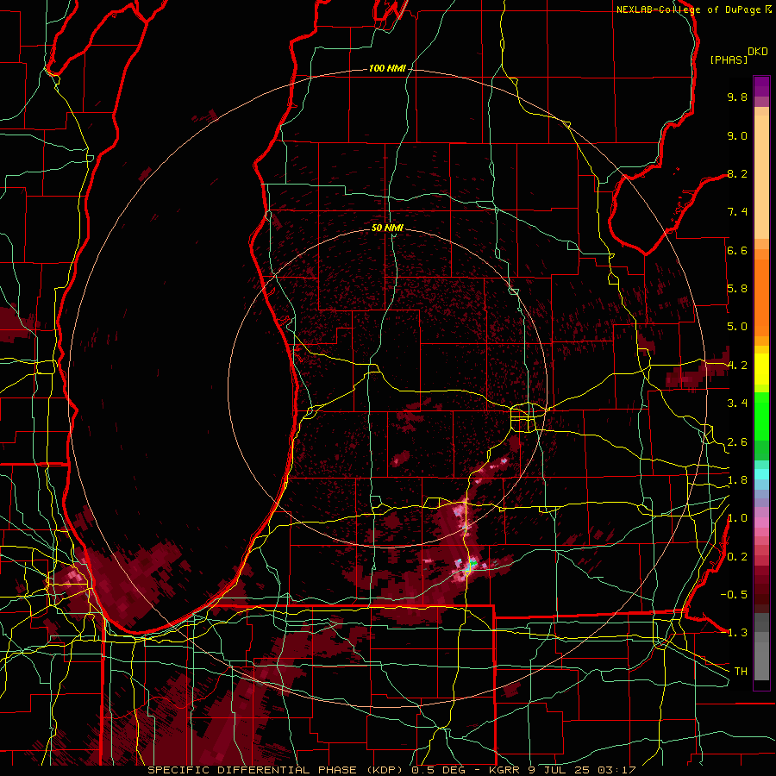Click the 2.6 scale value
Screen dimensions: 776x776
tap(737, 442)
